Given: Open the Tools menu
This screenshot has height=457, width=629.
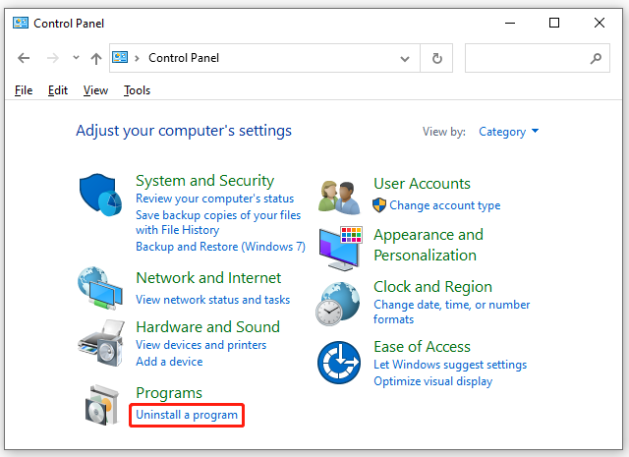Looking at the screenshot, I should pos(137,90).
